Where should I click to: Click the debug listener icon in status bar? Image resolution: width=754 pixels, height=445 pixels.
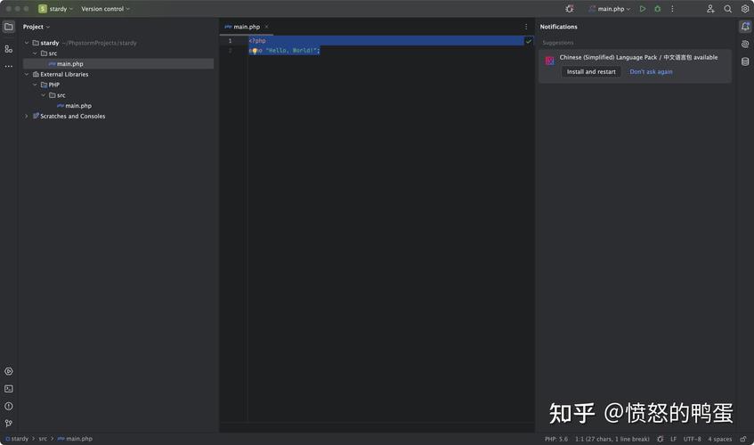[x=661, y=439]
